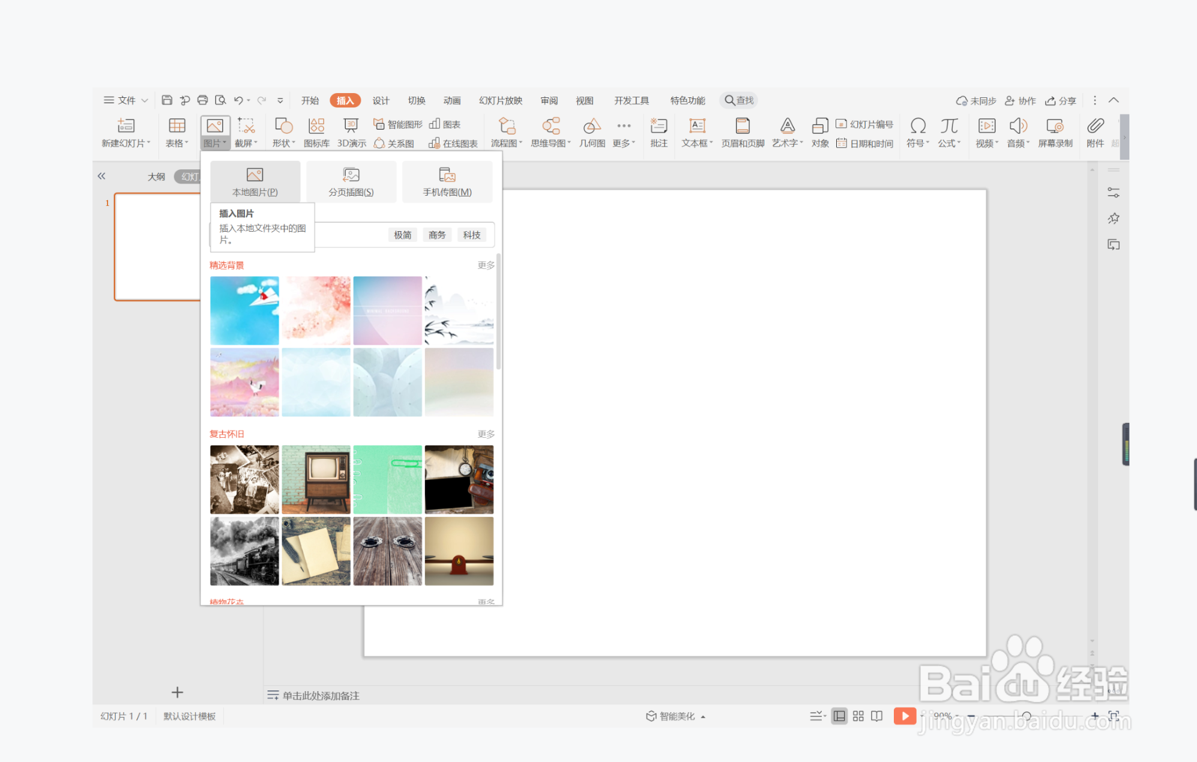Select the paper airplane sky background
Viewport: 1197px width, 762px height.
point(244,310)
